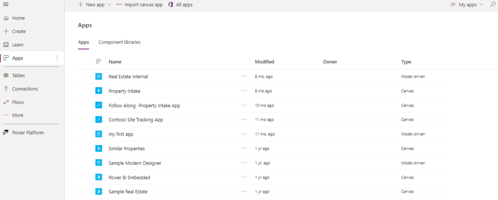
Task: Click the Tables grid icon
Action: pos(6,76)
